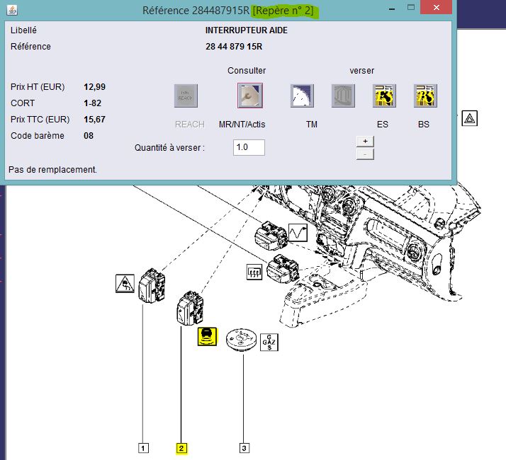This screenshot has height=460, width=506.
Task: Click the price value 12,99
Action: pos(94,87)
